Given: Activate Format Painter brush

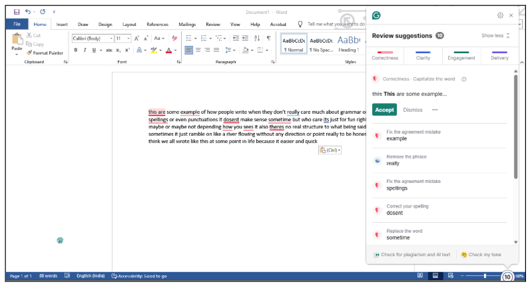Looking at the screenshot, I should 45,53.
